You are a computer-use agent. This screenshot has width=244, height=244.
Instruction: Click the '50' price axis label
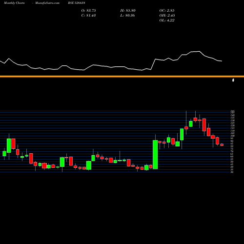[x=232, y=162]
